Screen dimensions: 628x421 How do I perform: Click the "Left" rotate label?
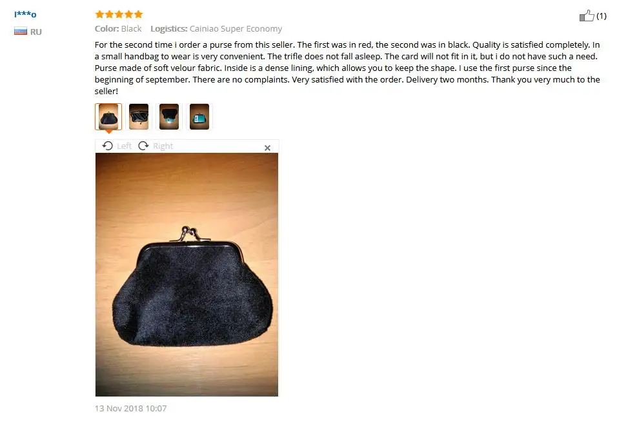coord(124,146)
